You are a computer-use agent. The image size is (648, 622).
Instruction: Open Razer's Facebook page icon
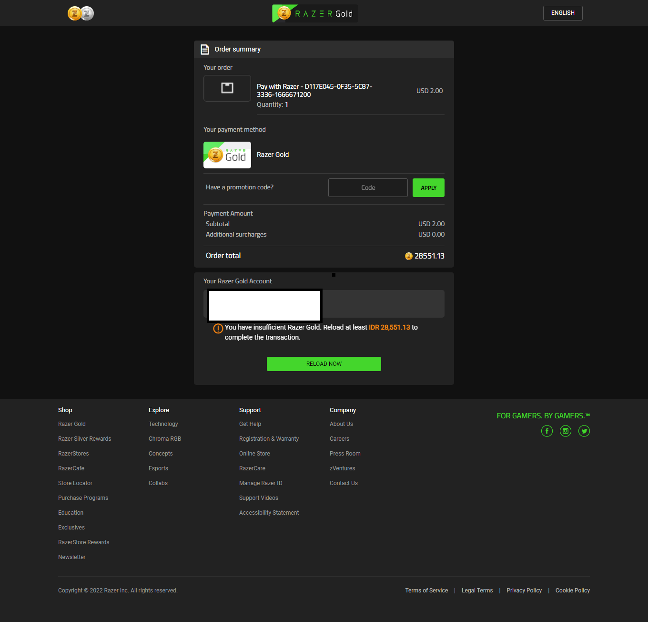(547, 431)
